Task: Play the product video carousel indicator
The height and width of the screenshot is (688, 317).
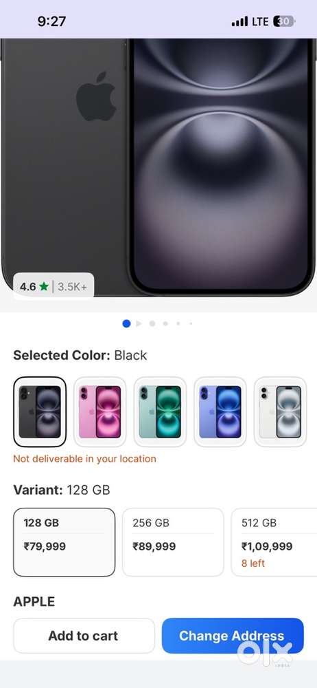Action: (x=139, y=323)
